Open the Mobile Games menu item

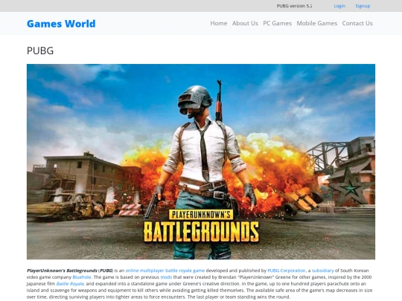pos(317,23)
